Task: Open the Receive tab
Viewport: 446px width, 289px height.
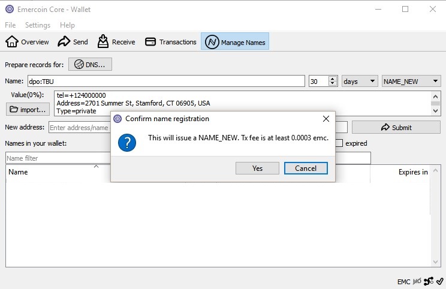Action: coord(116,42)
